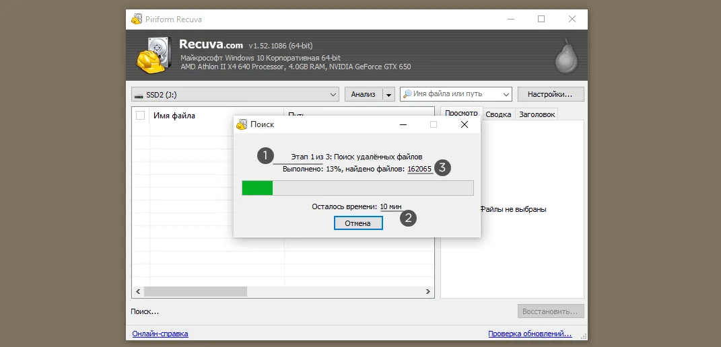This screenshot has height=347, width=721.
Task: Click the magnifier icon in the search field
Action: tap(407, 94)
